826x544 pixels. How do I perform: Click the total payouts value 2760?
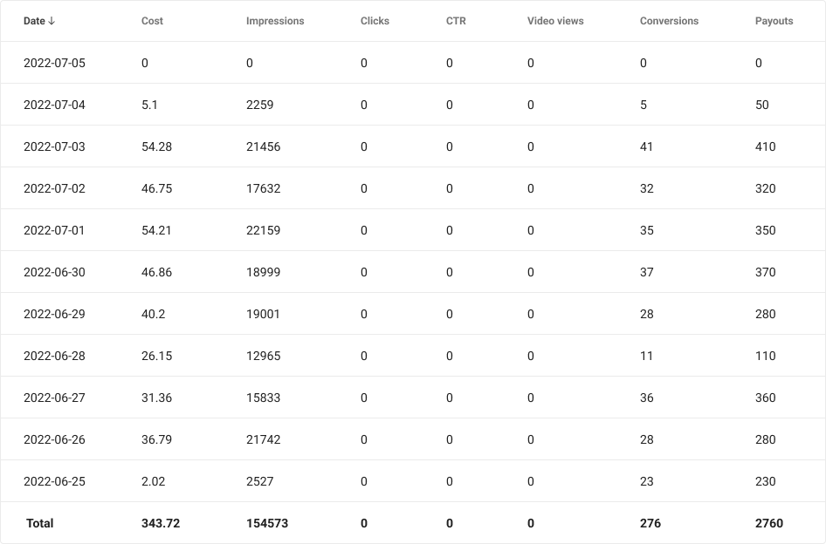770,523
